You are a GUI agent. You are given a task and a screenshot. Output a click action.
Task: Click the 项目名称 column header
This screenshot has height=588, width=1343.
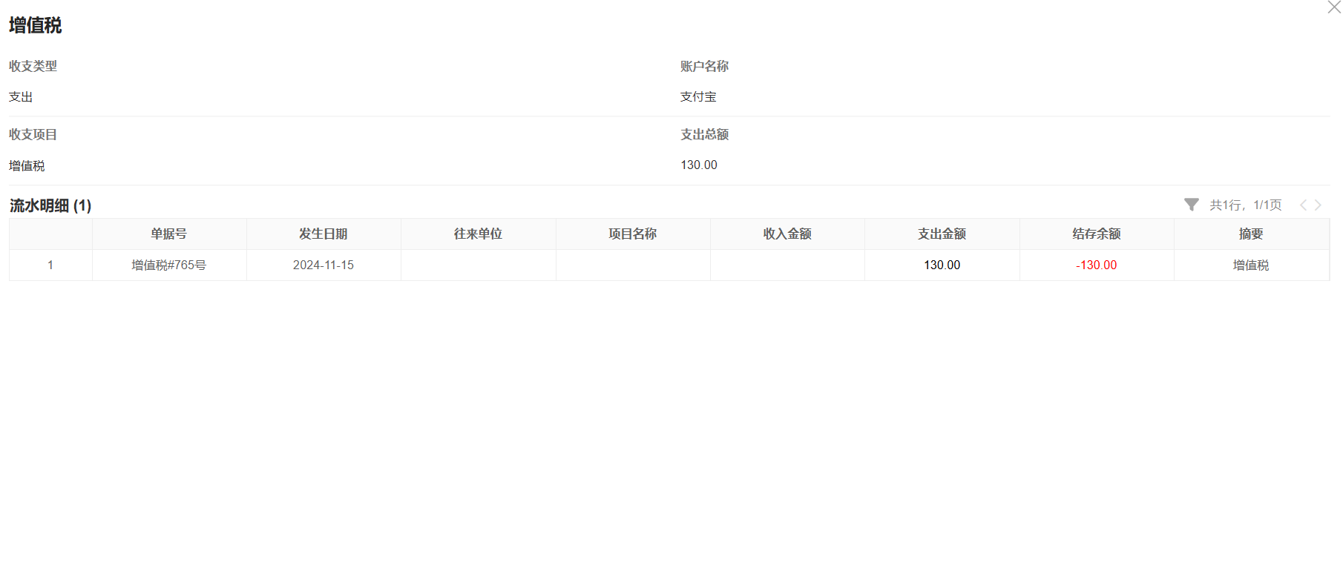632,234
